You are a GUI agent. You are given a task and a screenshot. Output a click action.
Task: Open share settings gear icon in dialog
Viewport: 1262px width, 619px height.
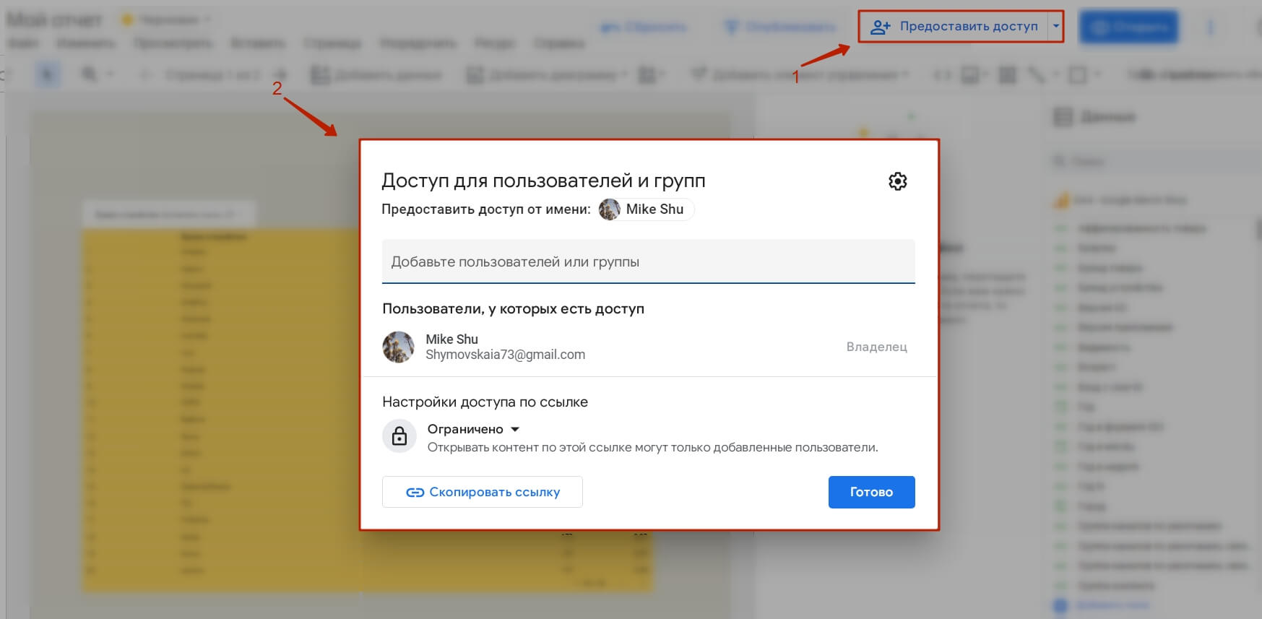coord(897,181)
